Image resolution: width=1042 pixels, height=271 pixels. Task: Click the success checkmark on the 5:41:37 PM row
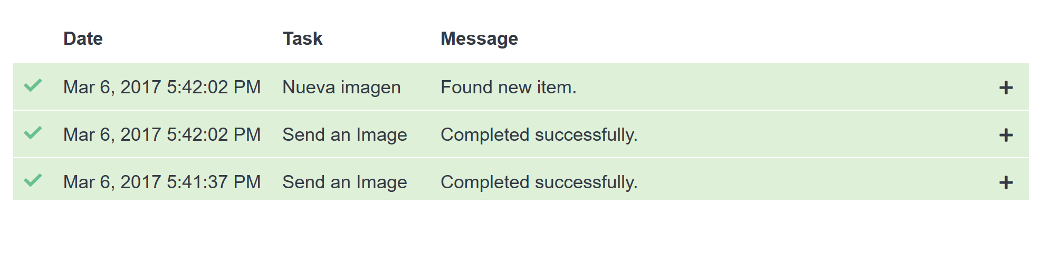click(x=33, y=180)
